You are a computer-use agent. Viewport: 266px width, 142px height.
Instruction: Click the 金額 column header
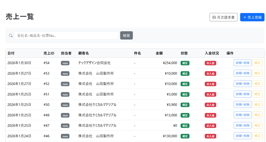(159, 53)
